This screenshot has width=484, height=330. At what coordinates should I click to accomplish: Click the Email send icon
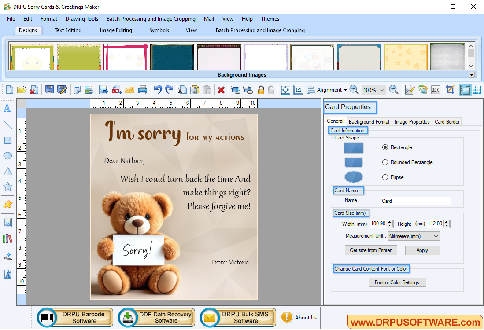[x=129, y=89]
